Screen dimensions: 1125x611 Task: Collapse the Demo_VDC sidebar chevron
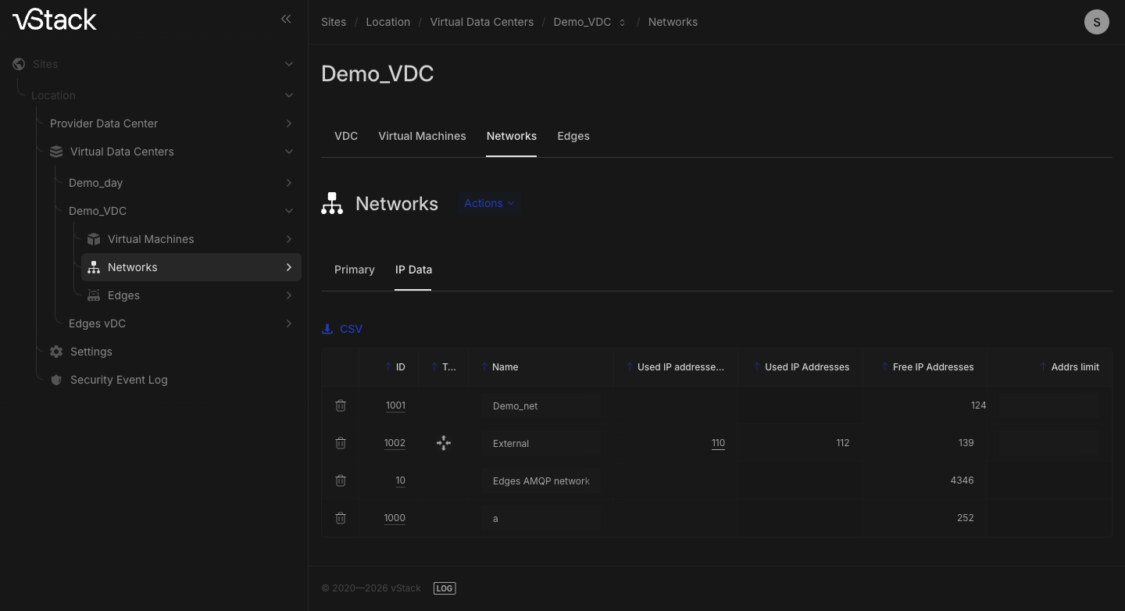click(x=289, y=211)
